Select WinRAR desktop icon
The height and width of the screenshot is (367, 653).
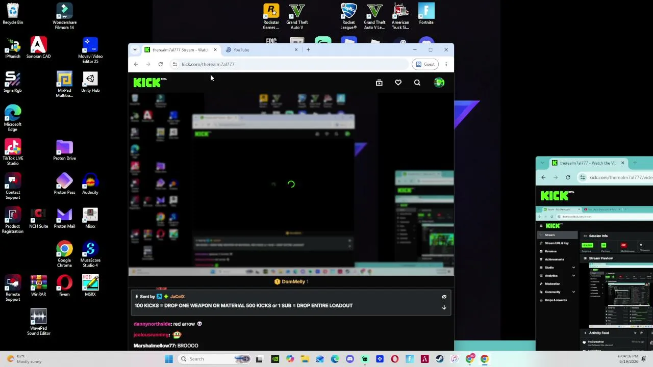click(38, 286)
